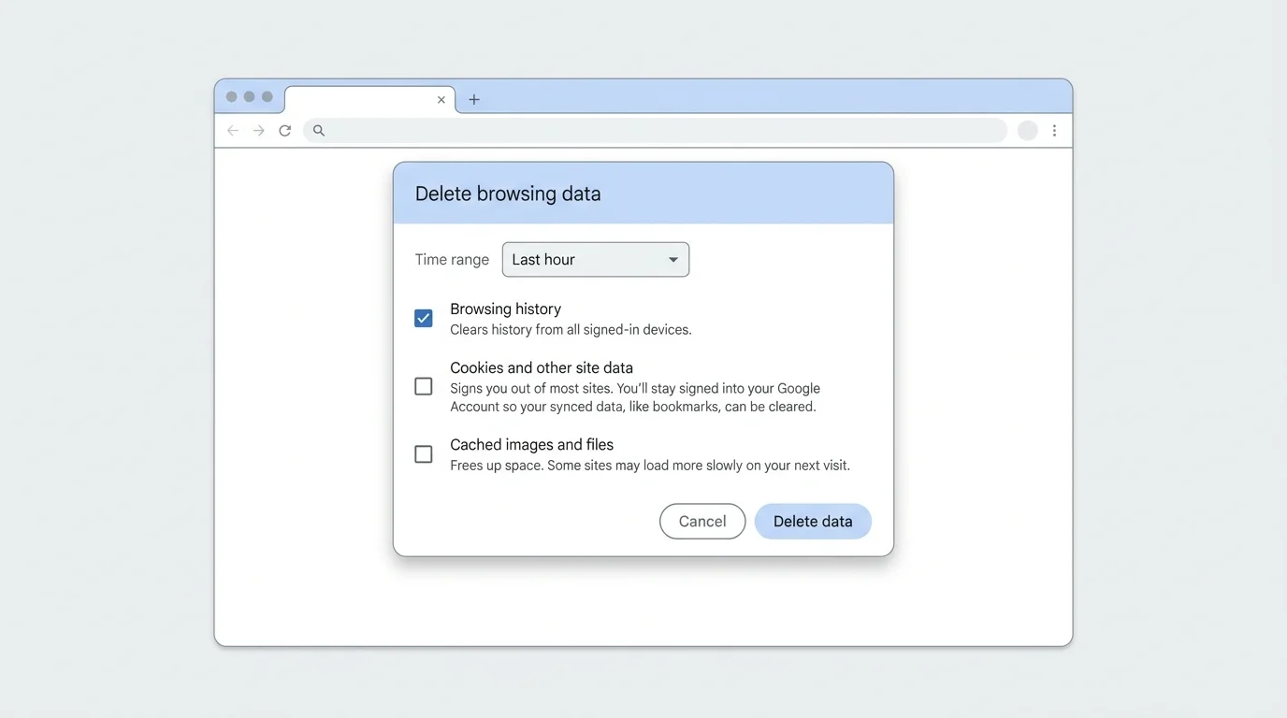Open the Time range dropdown
This screenshot has width=1287, height=718.
coord(596,259)
